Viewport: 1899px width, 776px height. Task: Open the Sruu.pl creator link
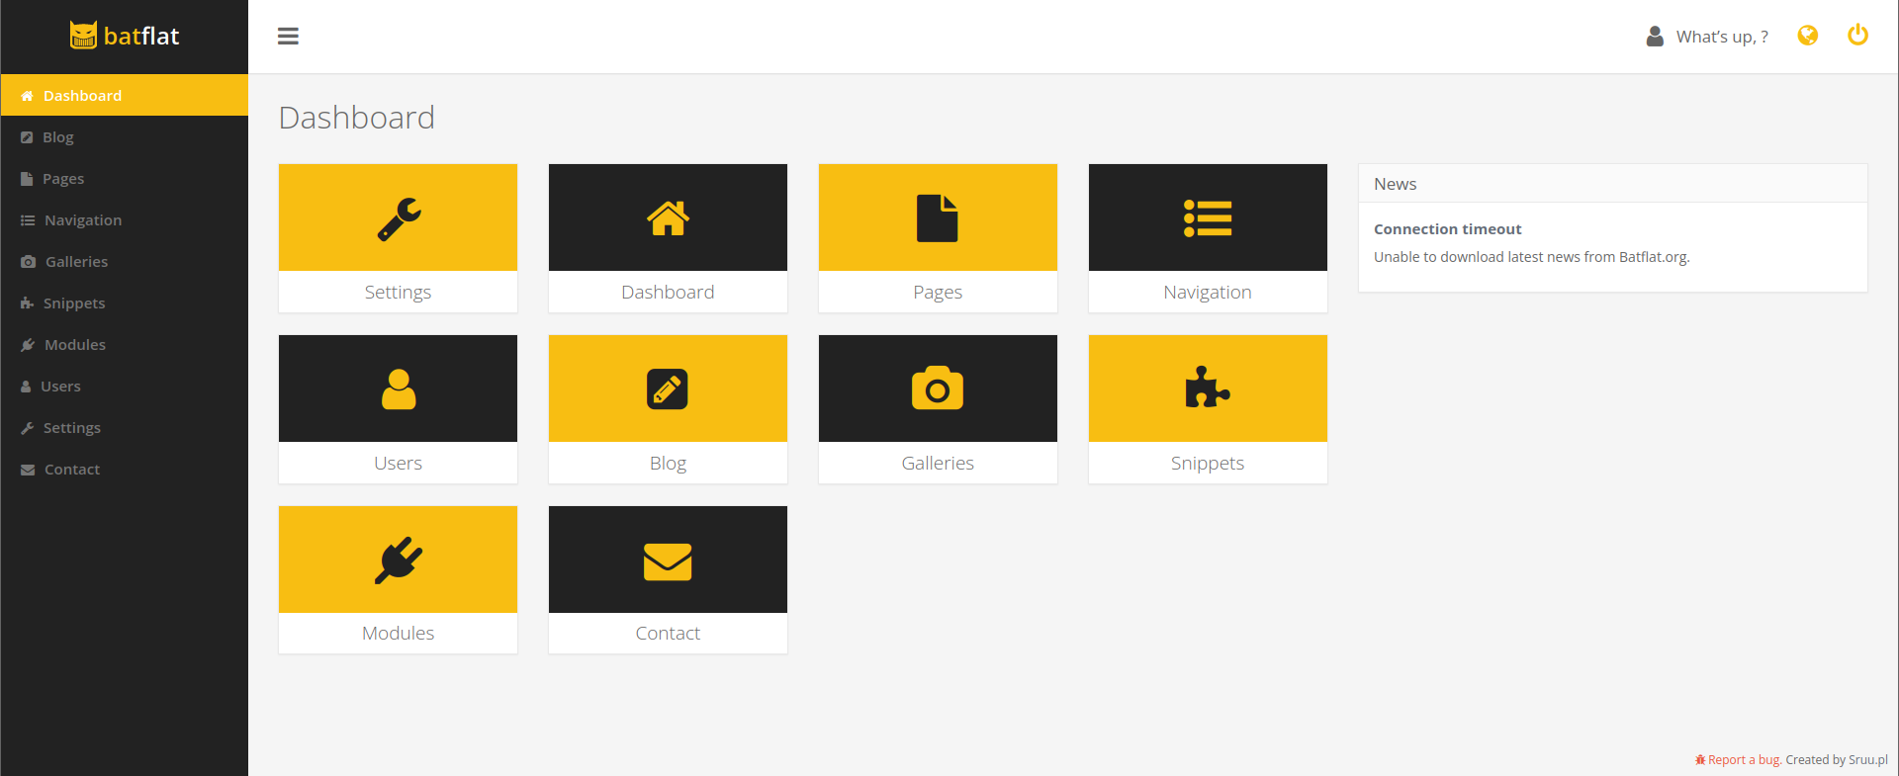pos(1868,760)
